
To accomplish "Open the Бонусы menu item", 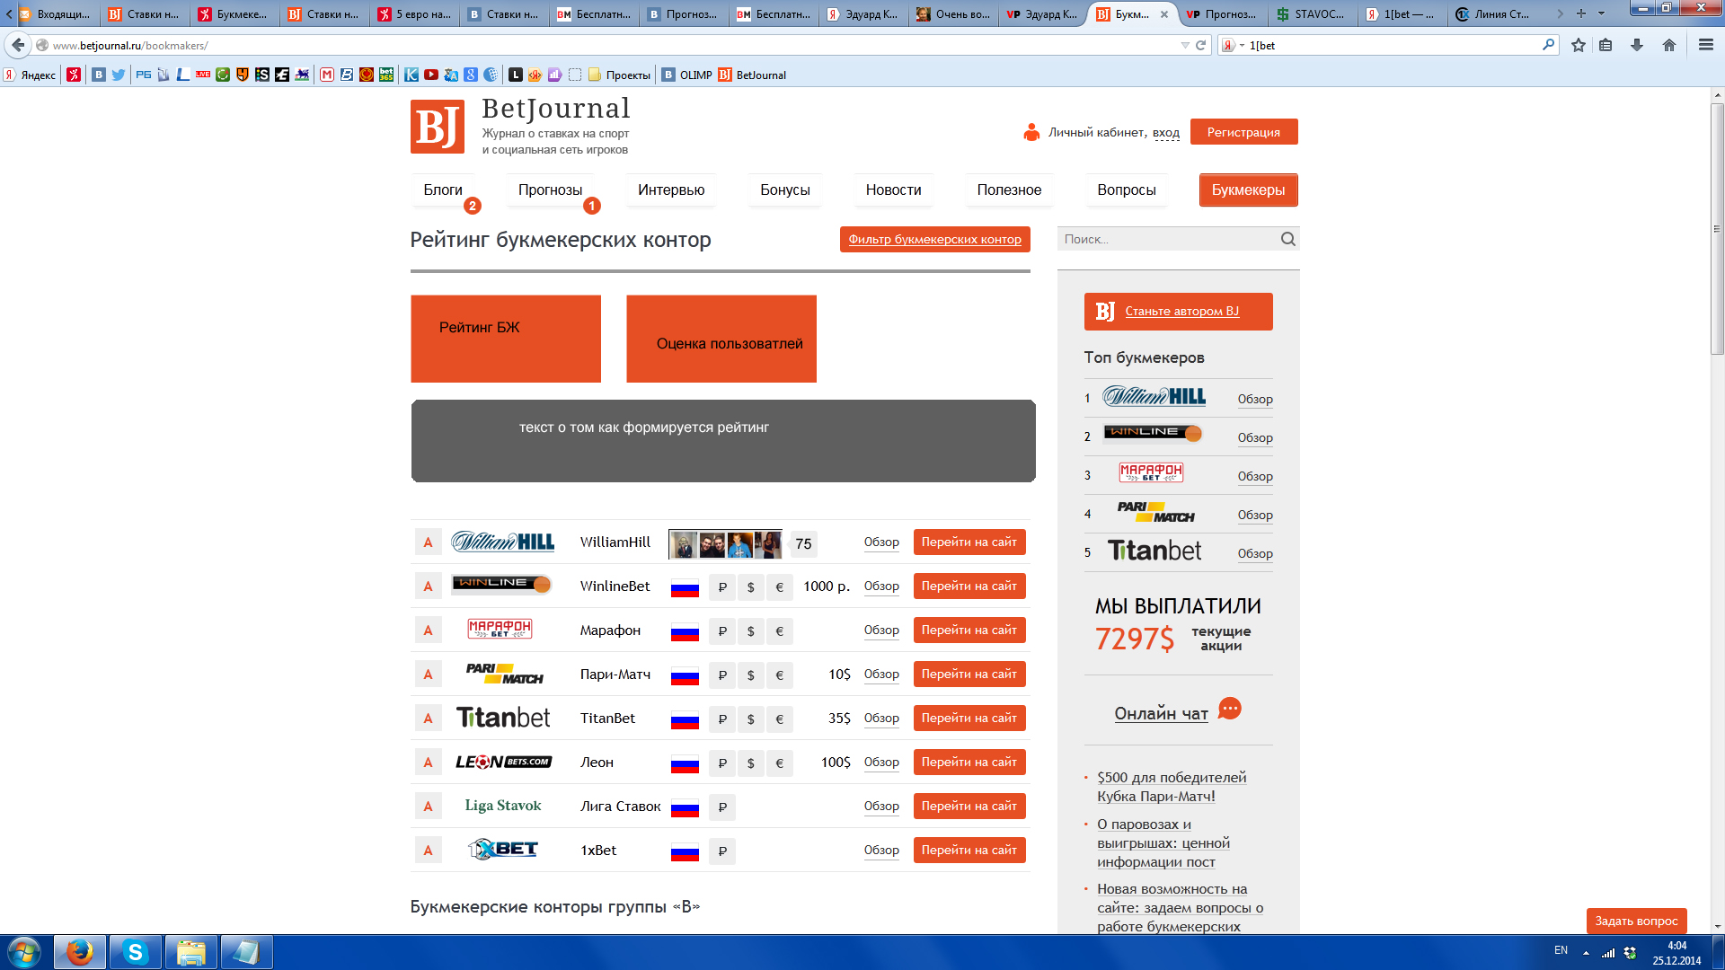I will coord(785,190).
